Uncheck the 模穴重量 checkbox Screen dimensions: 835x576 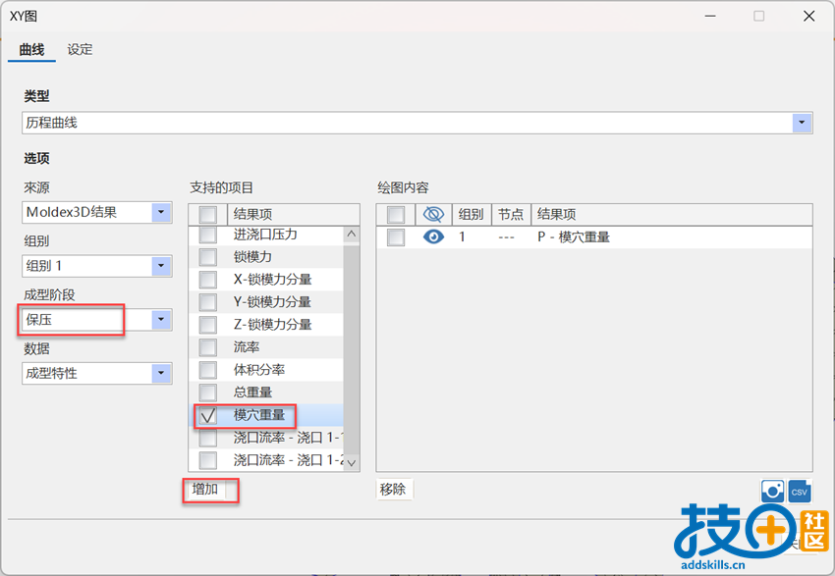click(x=207, y=415)
